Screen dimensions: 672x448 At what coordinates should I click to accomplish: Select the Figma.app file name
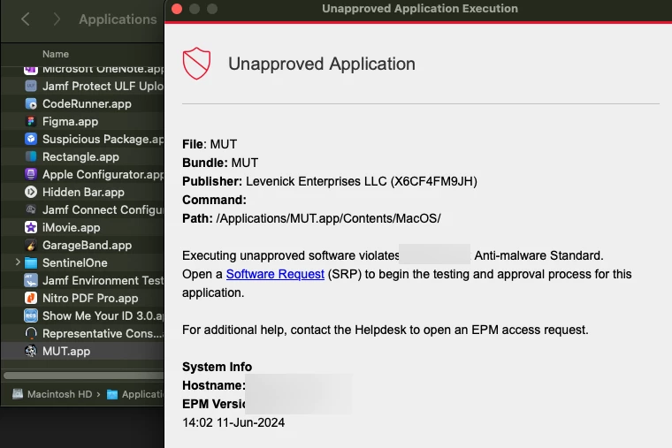pyautogui.click(x=70, y=122)
